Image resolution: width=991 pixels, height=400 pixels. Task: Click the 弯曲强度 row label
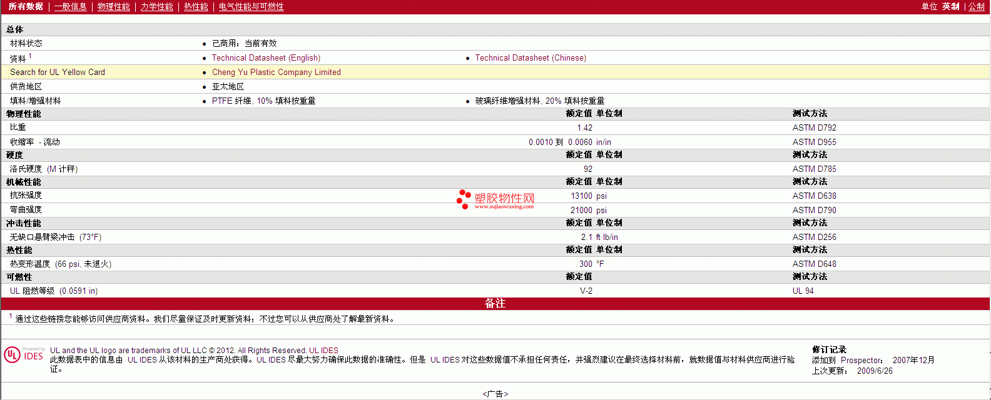click(x=26, y=209)
